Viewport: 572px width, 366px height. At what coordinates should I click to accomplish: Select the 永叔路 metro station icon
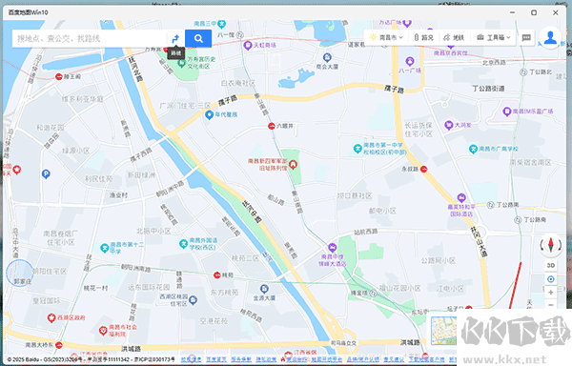tap(424, 169)
